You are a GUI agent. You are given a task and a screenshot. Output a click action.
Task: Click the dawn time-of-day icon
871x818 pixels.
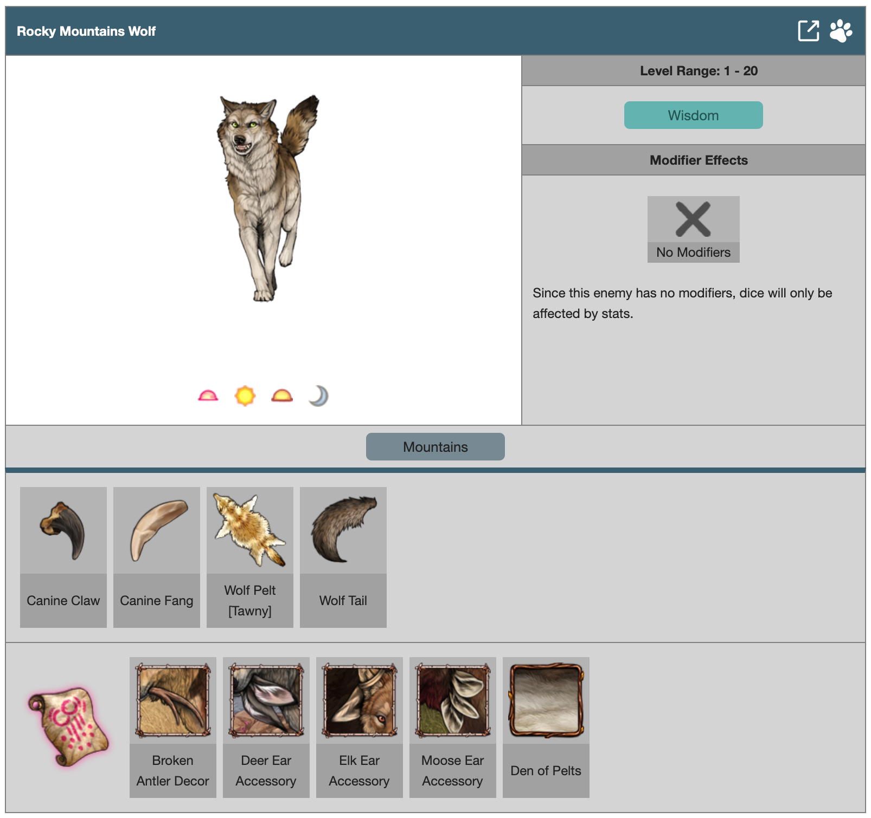tap(208, 396)
